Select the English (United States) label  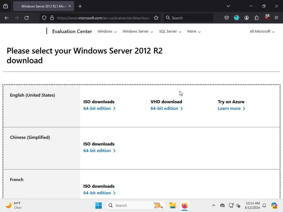click(x=33, y=95)
